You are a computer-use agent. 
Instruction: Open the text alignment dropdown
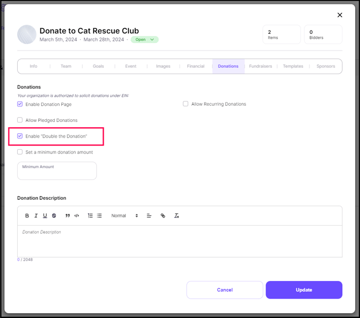(x=149, y=216)
